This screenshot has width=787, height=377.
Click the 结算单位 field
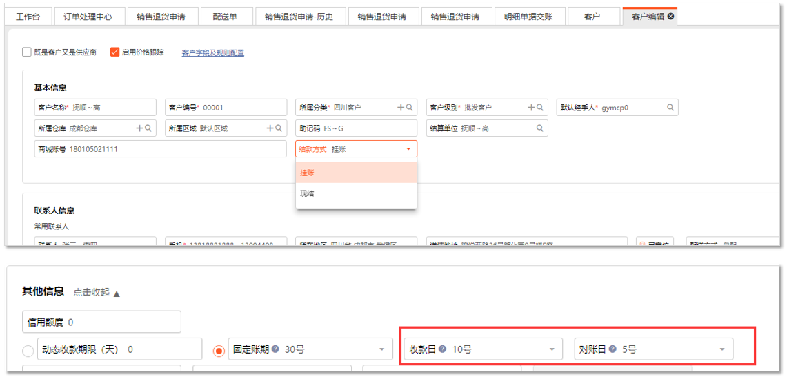coord(487,128)
